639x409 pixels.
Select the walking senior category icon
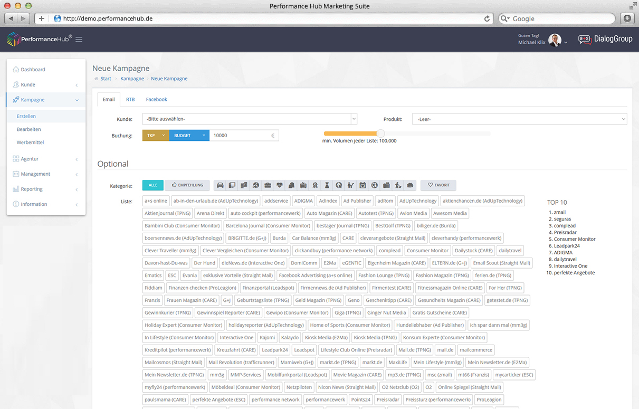[x=398, y=185]
